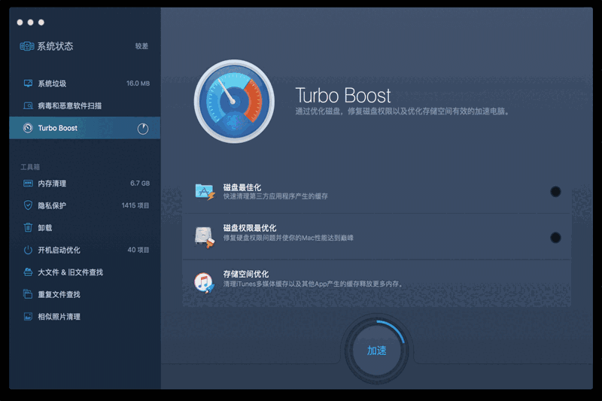Image resolution: width=602 pixels, height=401 pixels.
Task: Open 重复文件查找
Action: click(84, 295)
